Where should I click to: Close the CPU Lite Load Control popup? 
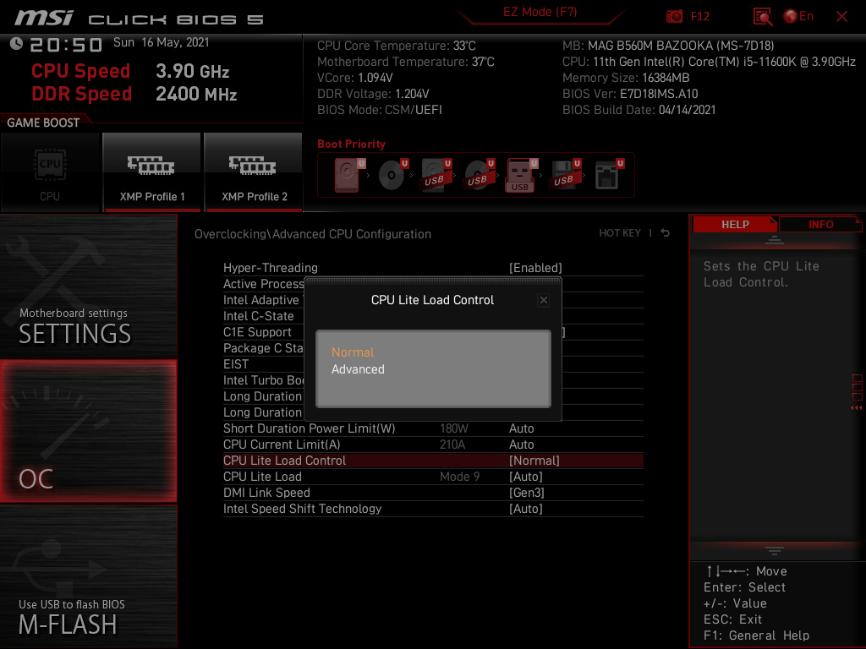[544, 300]
